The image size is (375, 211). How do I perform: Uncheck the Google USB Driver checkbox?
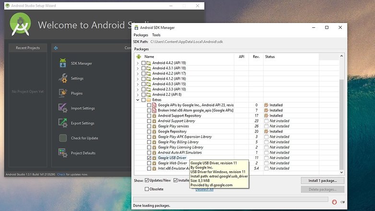(x=149, y=158)
